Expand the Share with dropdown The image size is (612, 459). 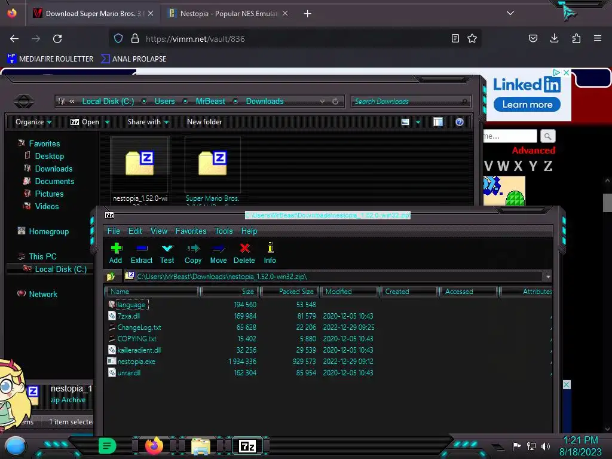[x=148, y=122]
